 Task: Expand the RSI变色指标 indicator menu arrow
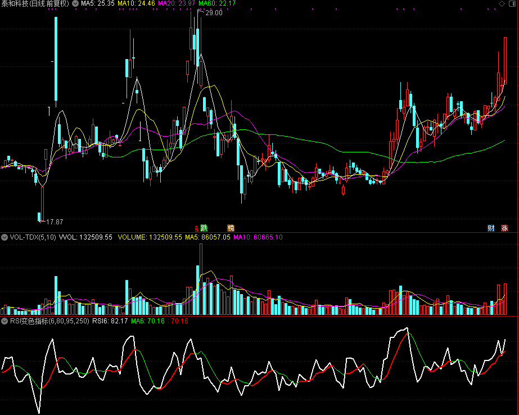4,321
